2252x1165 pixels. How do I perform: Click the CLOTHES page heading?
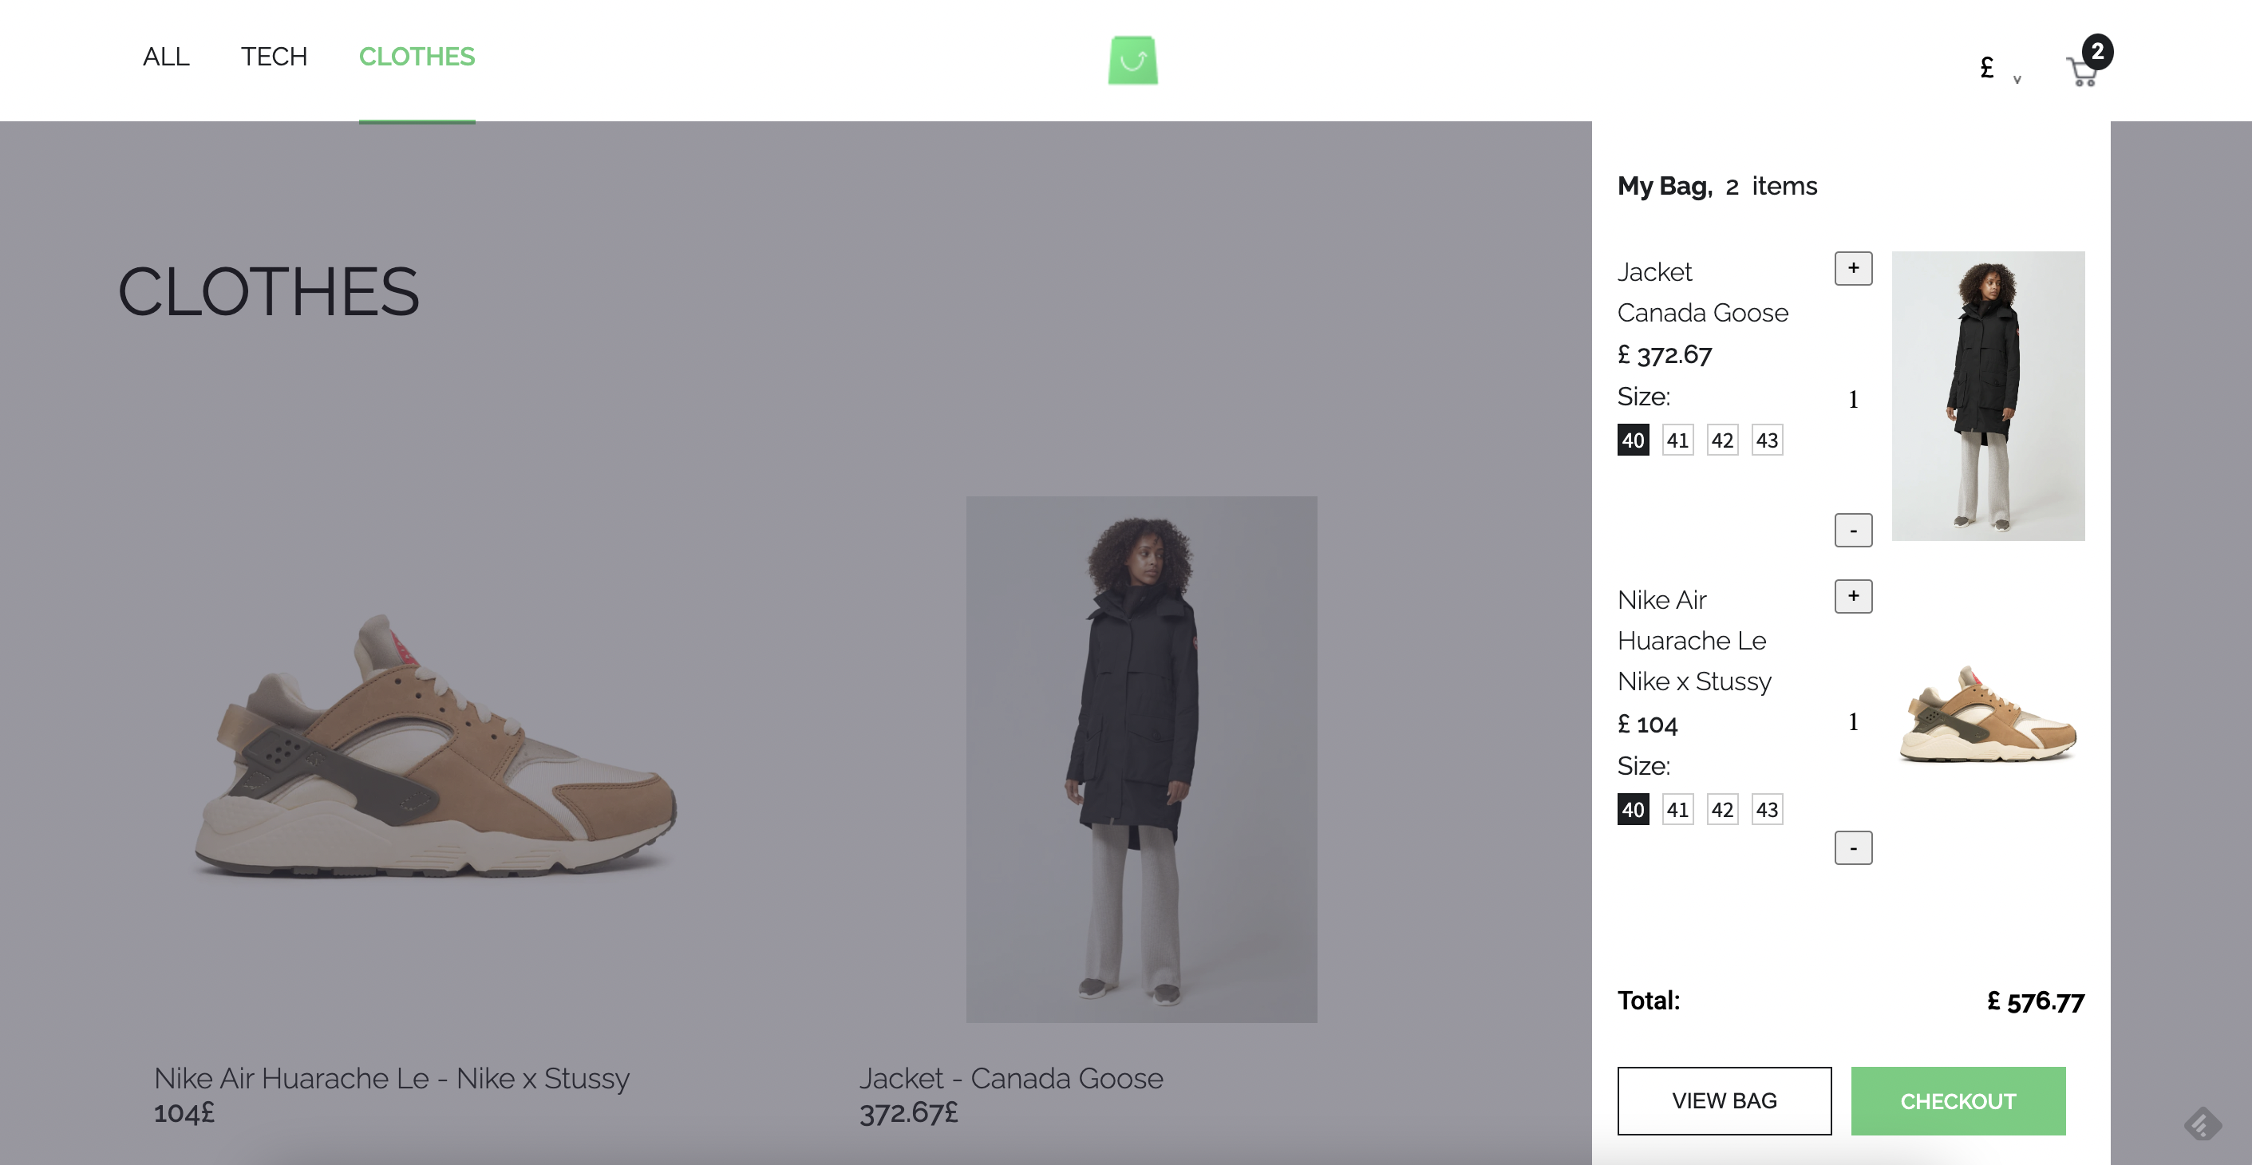pyautogui.click(x=268, y=292)
